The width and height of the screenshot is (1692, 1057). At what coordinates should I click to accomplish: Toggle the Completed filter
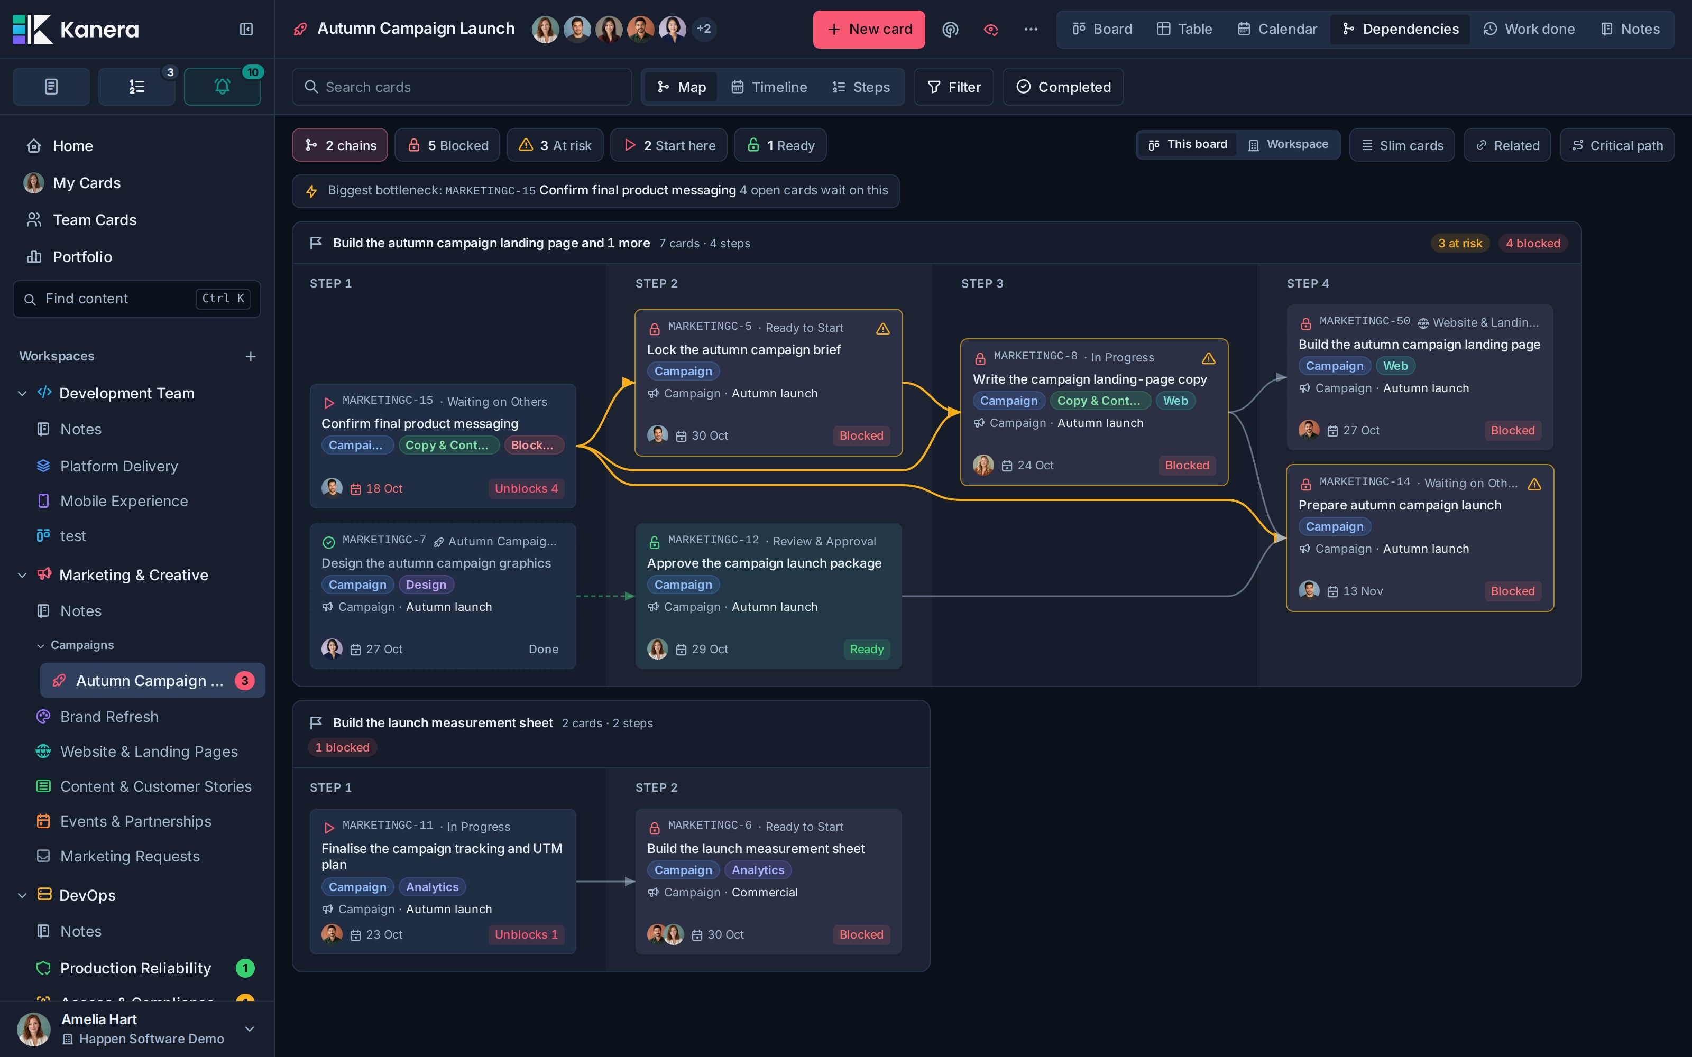pos(1063,87)
